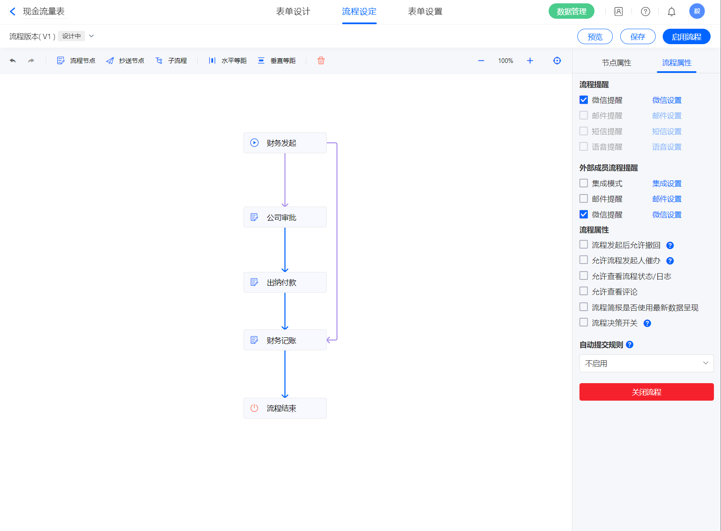Click the back arrow beside 现金流量表
The image size is (721, 531).
pos(13,12)
